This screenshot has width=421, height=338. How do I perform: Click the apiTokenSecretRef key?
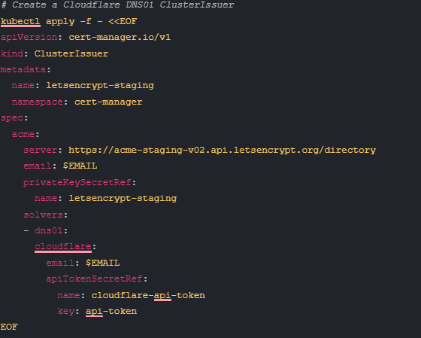[x=95, y=279]
